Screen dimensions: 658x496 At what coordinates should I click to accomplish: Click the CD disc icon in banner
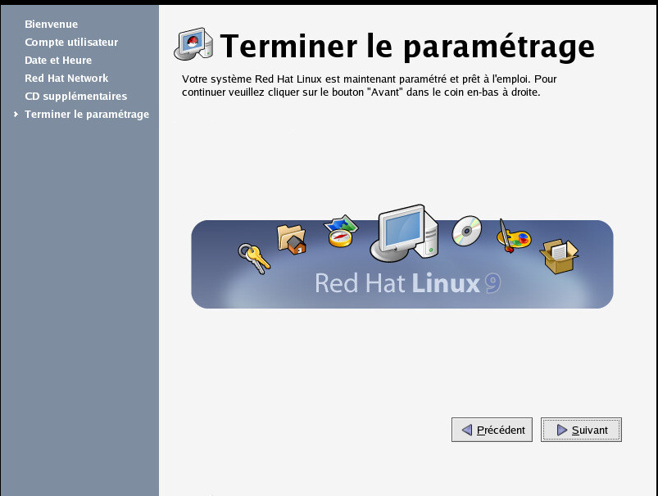[x=466, y=231]
